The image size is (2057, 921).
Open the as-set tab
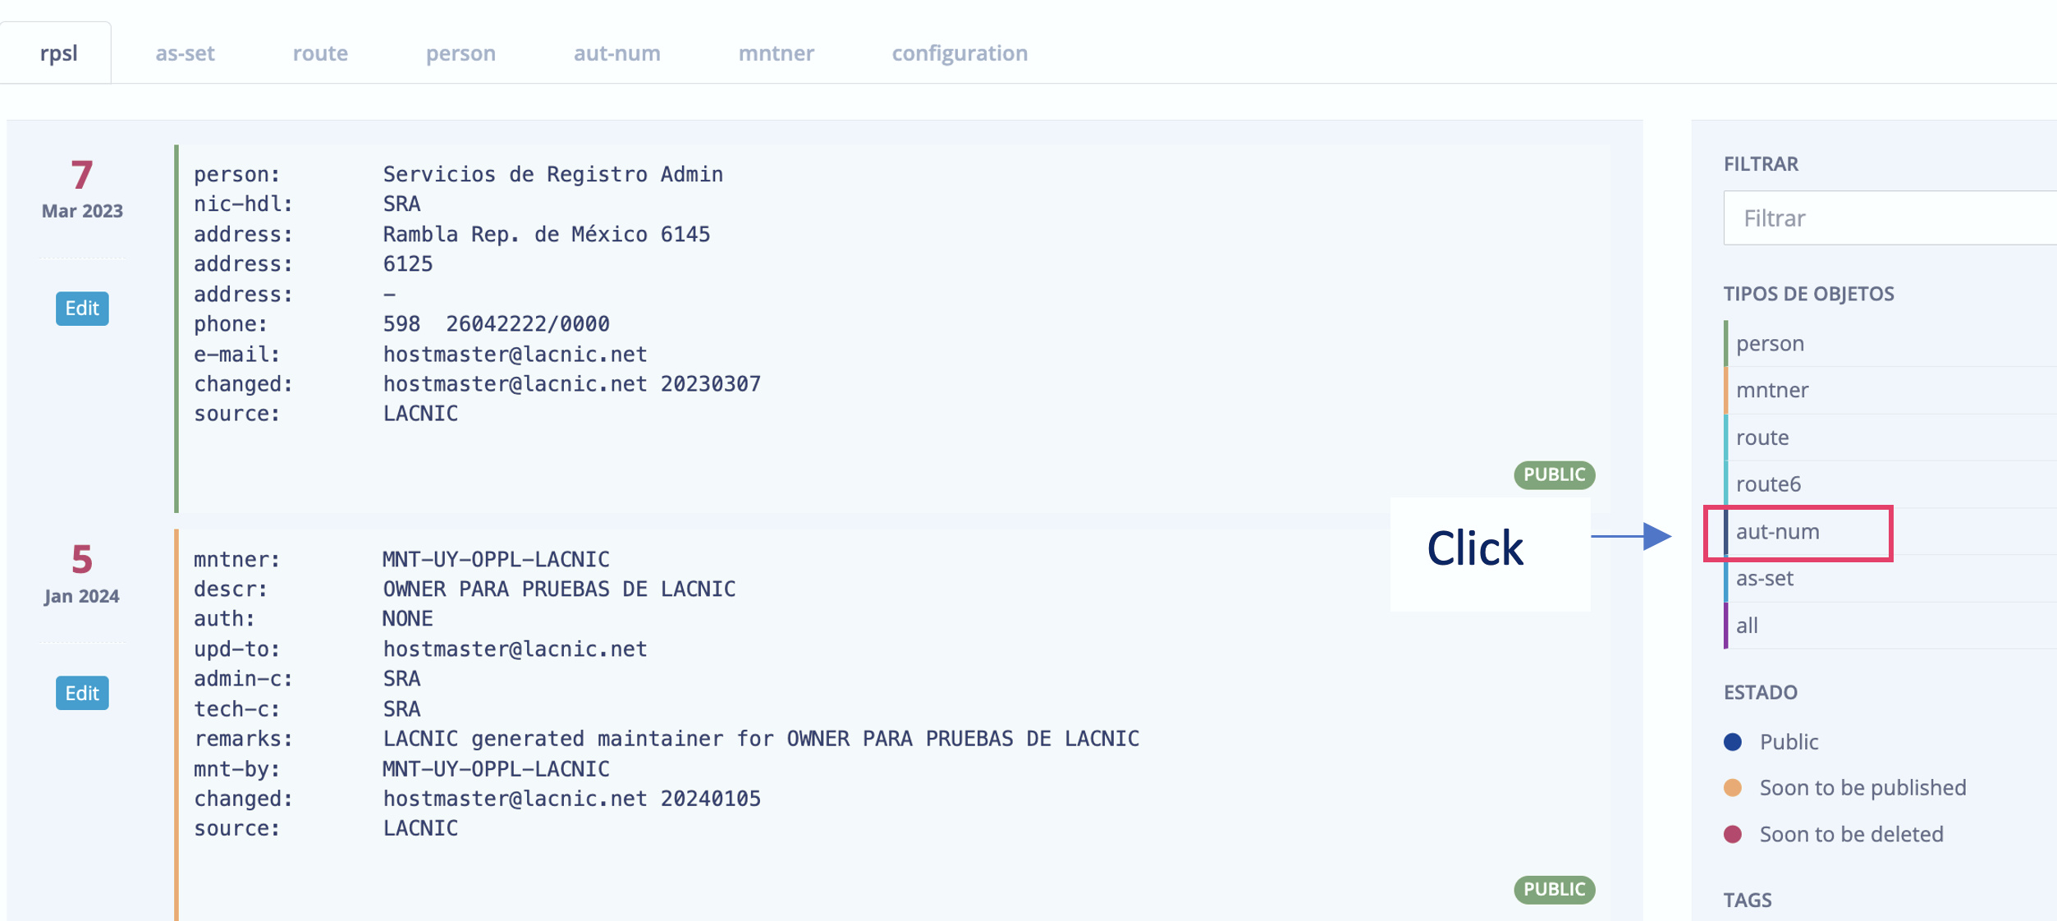(x=185, y=53)
